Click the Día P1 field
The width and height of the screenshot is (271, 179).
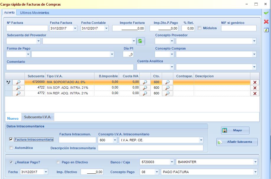tap(128, 54)
